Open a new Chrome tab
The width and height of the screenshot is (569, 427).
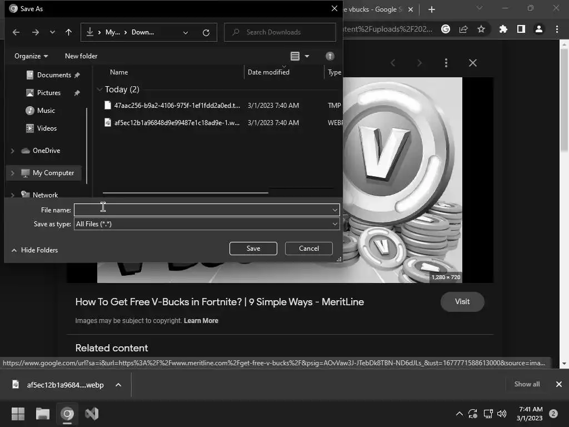coord(431,9)
